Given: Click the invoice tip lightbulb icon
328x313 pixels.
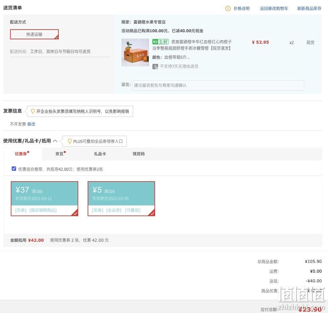Looking at the screenshot, I should (33, 111).
